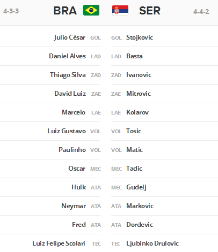Click the Serbia flag icon
This screenshot has height=252, width=218.
click(x=120, y=11)
